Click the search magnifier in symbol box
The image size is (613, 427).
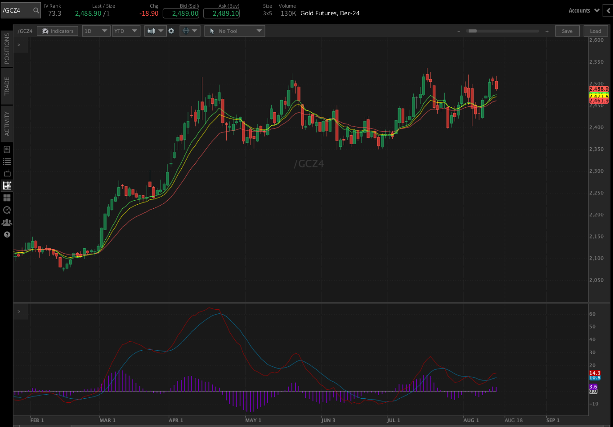36,10
